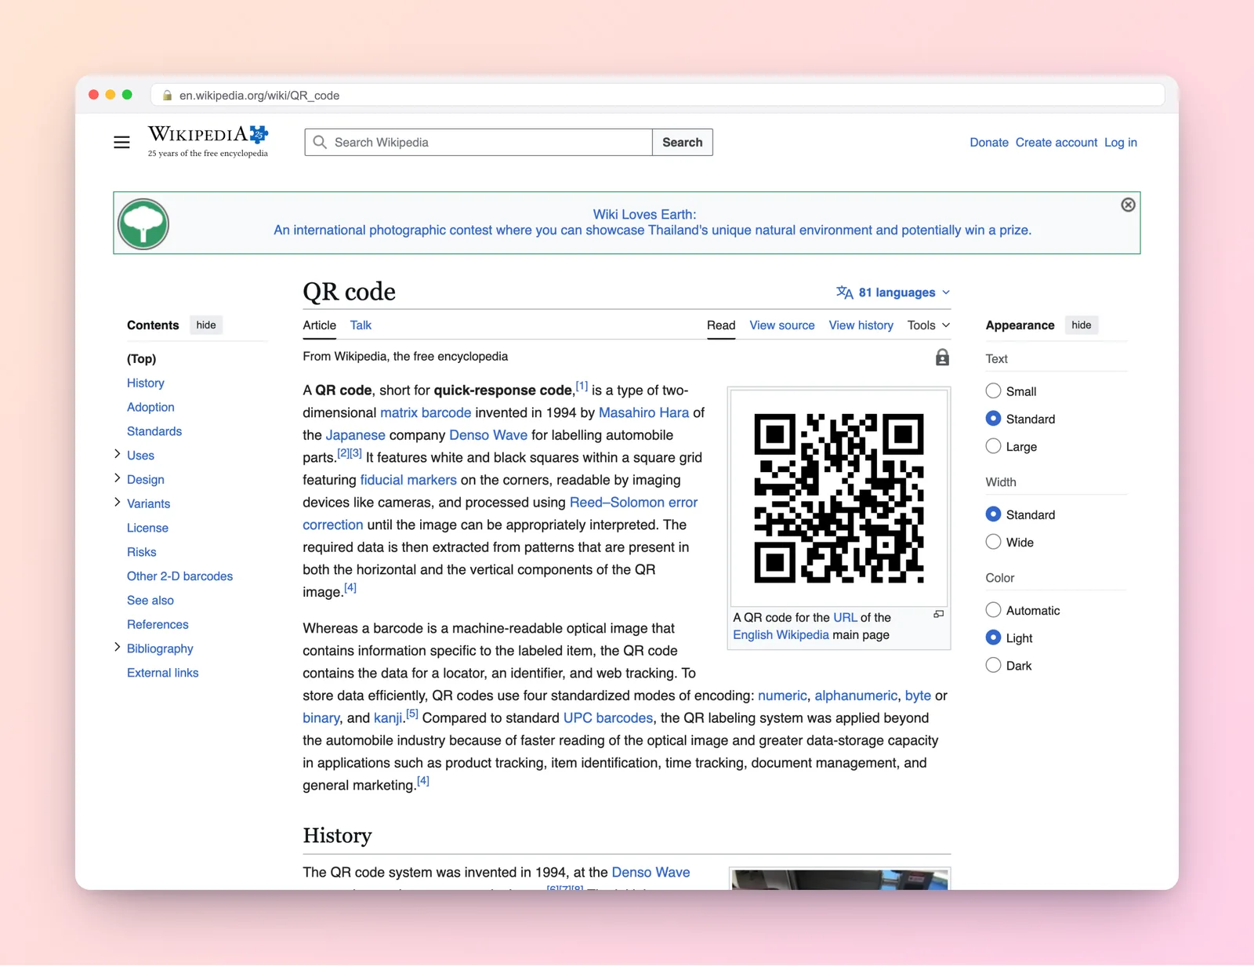1254x966 pixels.
Task: Jump to Risks in contents
Action: pyautogui.click(x=142, y=552)
